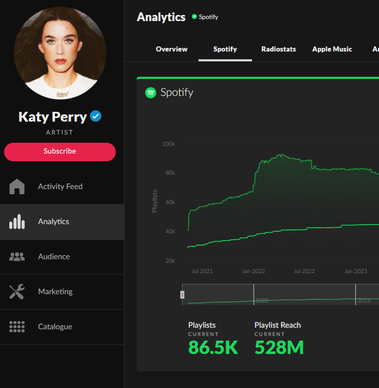The width and height of the screenshot is (379, 388).
Task: Click the Jan 2023 axis label
Action: pos(355,271)
